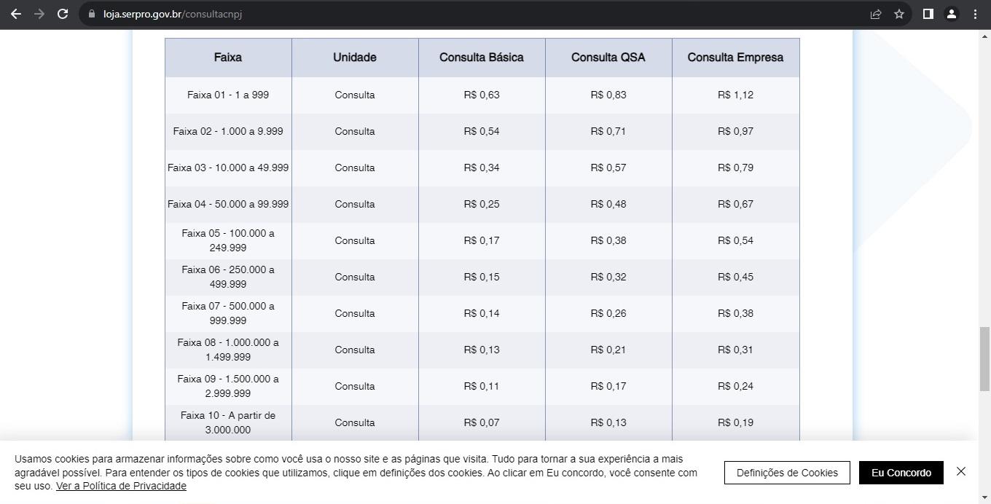
Task: Select the Consulta Empresa column header
Action: 735,58
